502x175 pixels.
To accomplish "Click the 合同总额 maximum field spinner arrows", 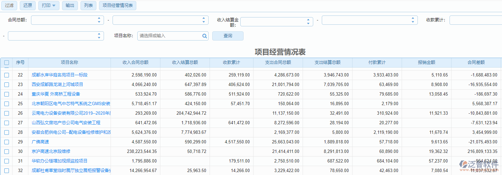I will [204, 20].
